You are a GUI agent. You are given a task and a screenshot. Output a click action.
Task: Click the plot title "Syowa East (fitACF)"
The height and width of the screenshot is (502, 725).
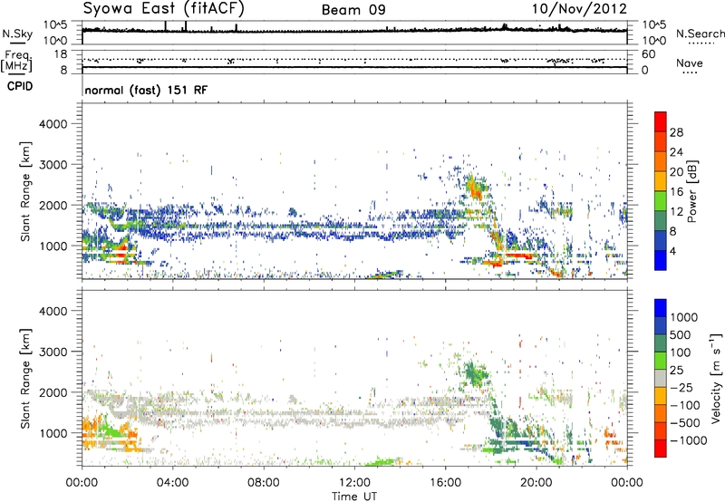[163, 8]
